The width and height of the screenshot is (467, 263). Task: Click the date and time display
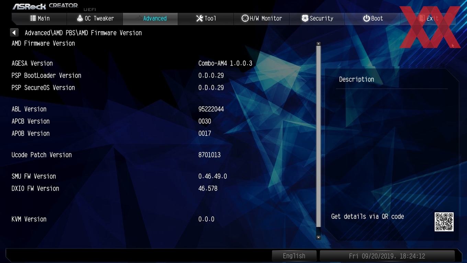pos(387,256)
